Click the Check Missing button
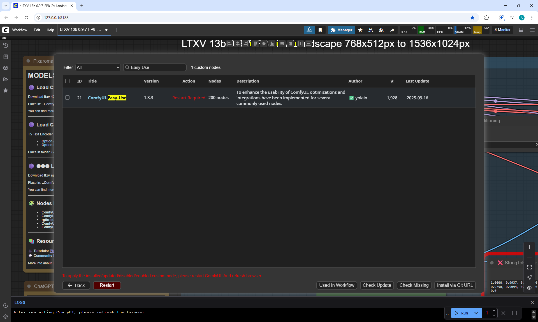The image size is (538, 322). pos(414,285)
